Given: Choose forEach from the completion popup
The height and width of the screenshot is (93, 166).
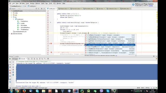Looking at the screenshot, I should (110, 35).
